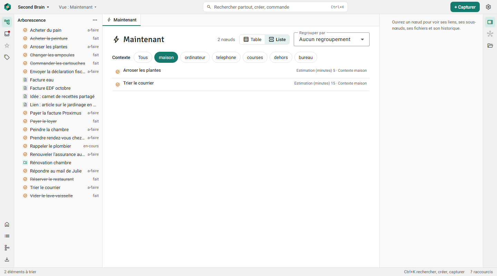Deselect the maison context filter
Viewport: 497px width, 276px height.
coord(166,57)
